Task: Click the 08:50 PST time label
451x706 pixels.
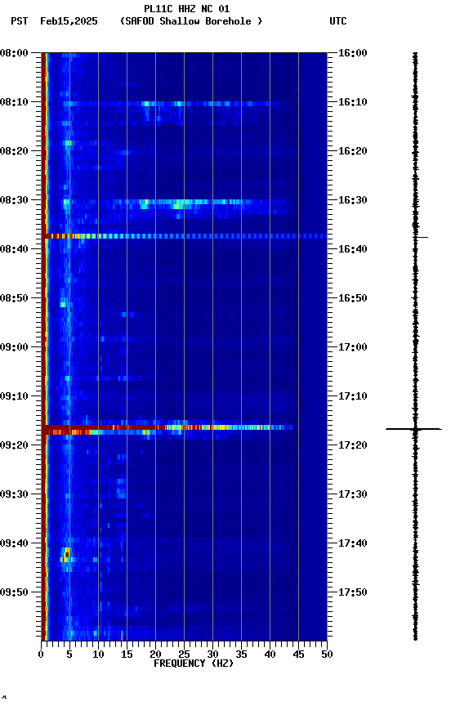Action: coord(14,298)
